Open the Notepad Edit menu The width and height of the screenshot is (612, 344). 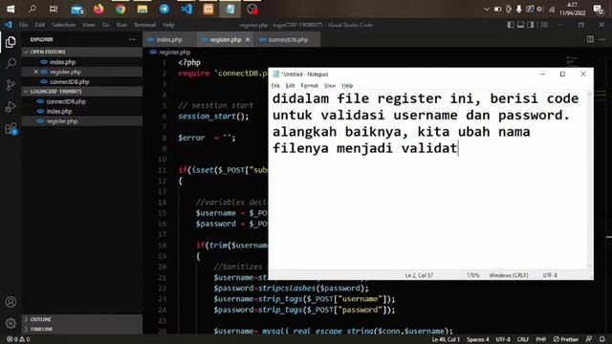tap(290, 85)
